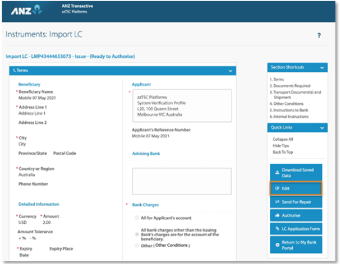Click the LC Application Form icon
340x264 pixels.
point(277,229)
